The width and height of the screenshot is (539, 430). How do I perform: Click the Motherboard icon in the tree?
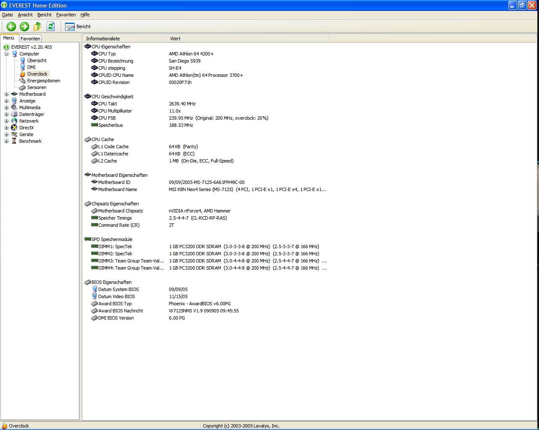[14, 94]
